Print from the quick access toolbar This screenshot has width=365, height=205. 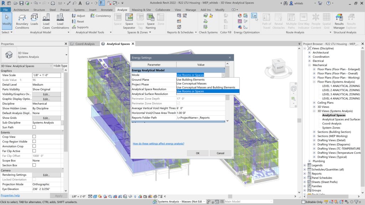click(53, 3)
